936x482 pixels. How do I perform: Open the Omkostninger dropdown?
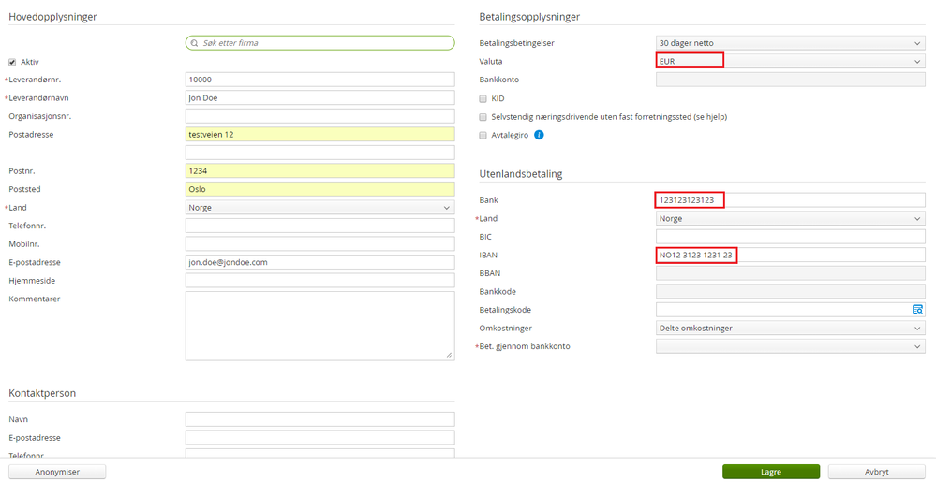[x=790, y=328]
